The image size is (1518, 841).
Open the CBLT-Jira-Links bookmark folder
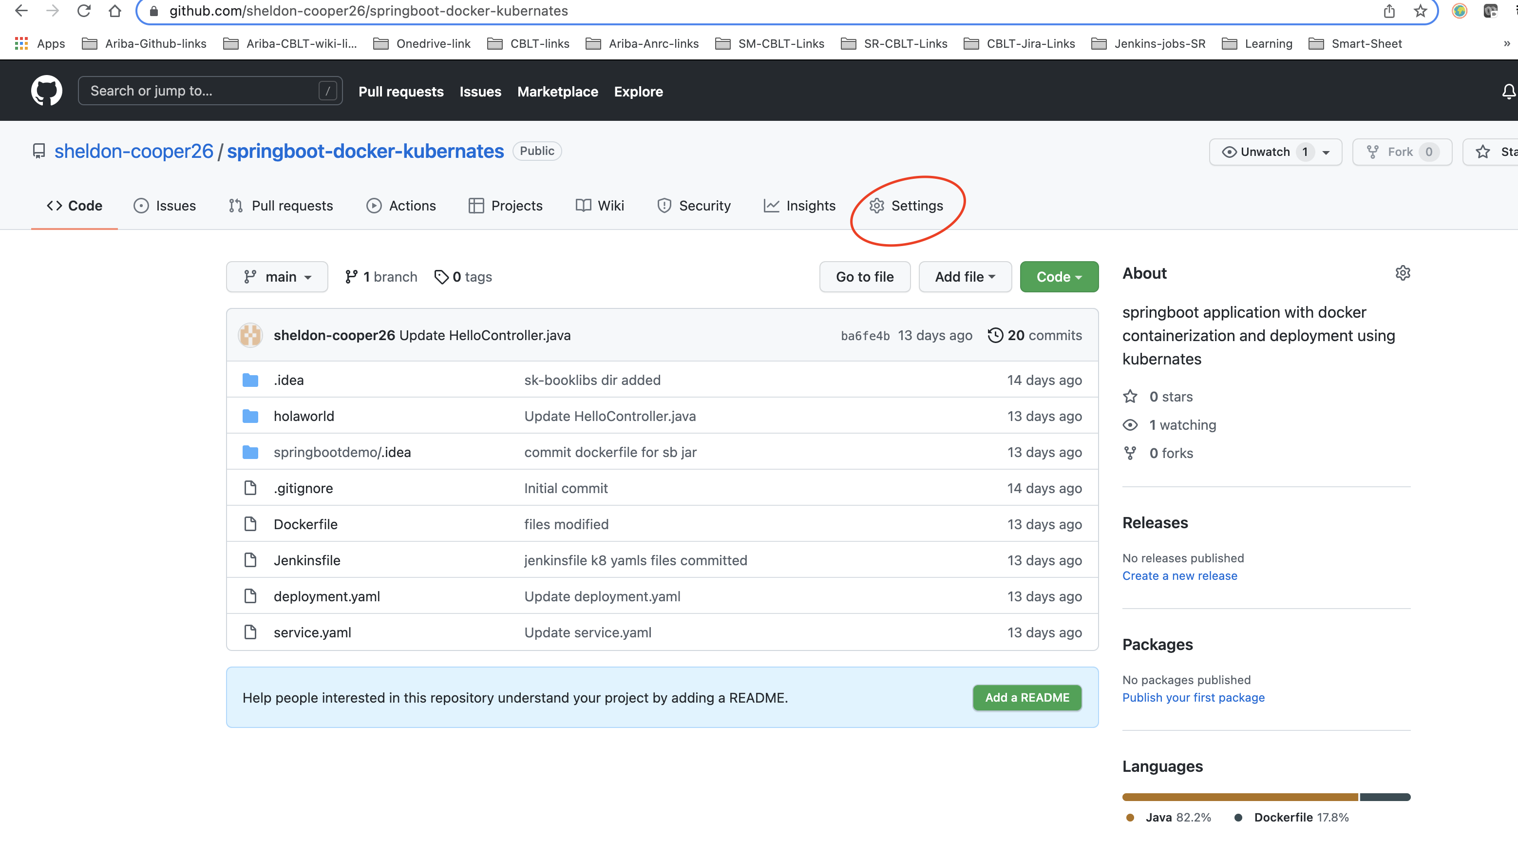point(1020,44)
